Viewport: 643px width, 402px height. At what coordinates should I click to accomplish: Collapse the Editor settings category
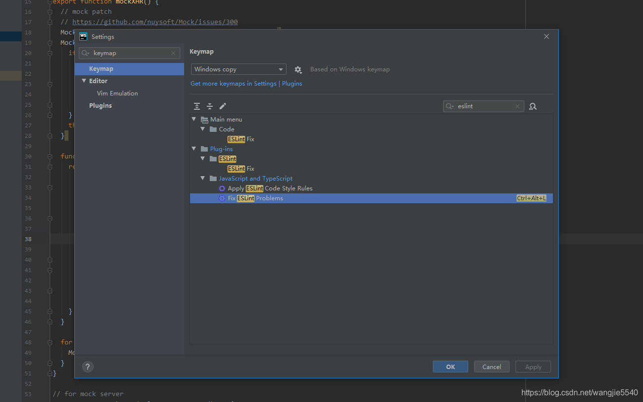tap(84, 81)
